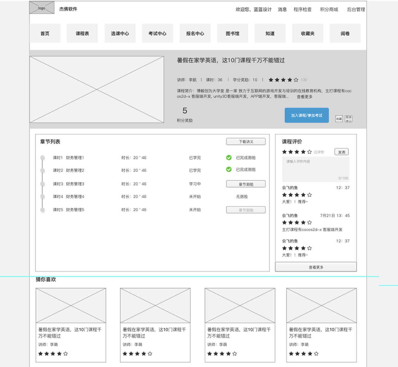Switch to the 考试中心 navigation tab
This screenshot has width=398, height=367.
(x=157, y=33)
